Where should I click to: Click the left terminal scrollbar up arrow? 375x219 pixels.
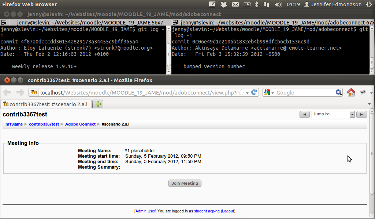pos(168,28)
